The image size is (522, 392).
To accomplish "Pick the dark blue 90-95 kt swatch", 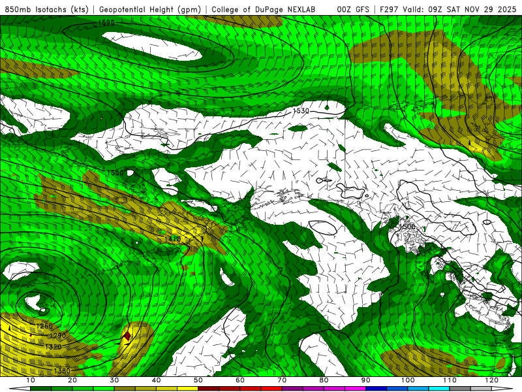I will click(376, 389).
